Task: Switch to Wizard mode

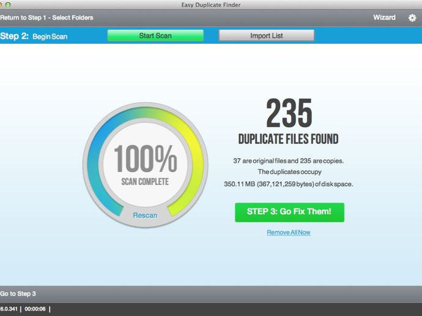Action: [x=384, y=18]
